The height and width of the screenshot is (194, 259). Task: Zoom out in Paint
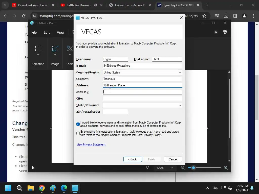coord(183,168)
